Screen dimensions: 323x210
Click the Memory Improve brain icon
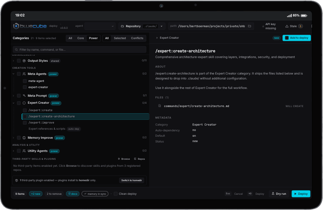[x=24, y=138]
